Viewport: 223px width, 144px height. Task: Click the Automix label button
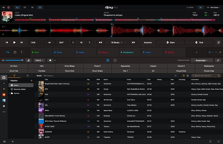[148, 43]
